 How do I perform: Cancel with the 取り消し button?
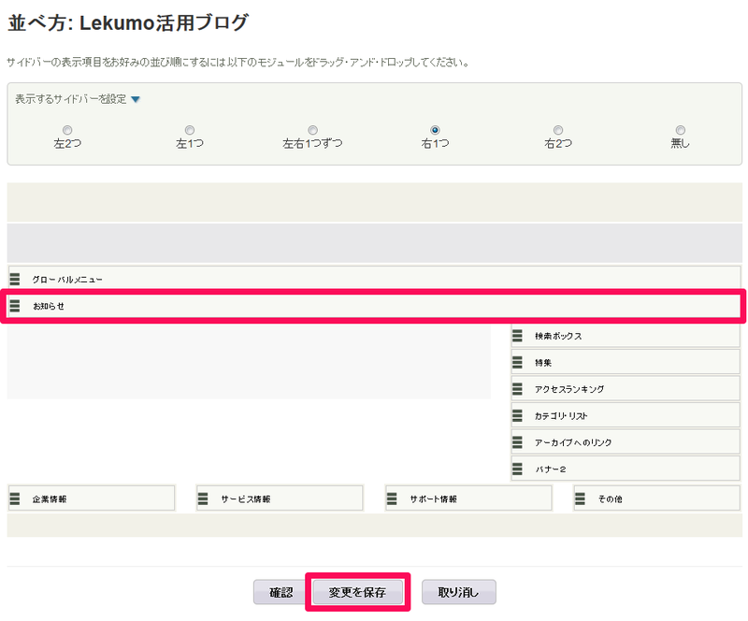click(458, 592)
